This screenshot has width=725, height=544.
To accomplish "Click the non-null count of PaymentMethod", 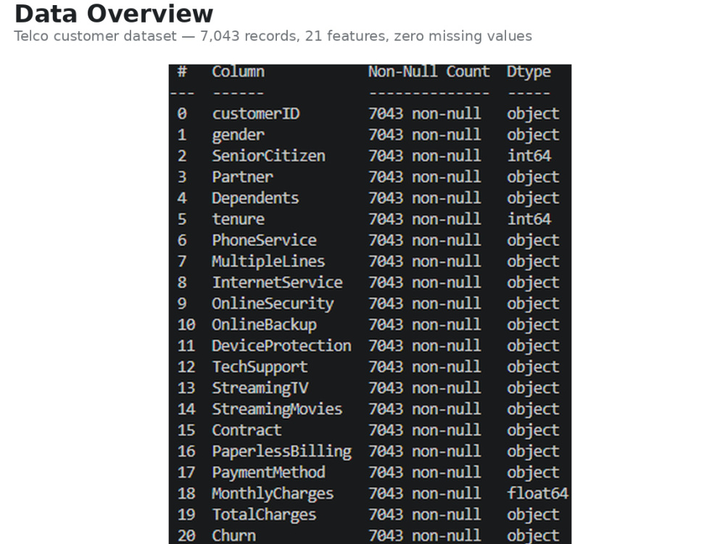I will point(424,473).
